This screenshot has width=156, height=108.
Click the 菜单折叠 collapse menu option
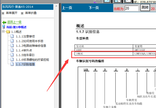click(31, 13)
